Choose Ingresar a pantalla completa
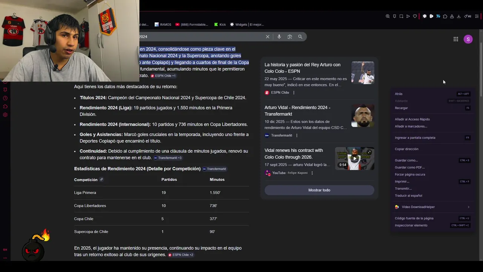Viewport: 483px width, 272px height. (432, 138)
